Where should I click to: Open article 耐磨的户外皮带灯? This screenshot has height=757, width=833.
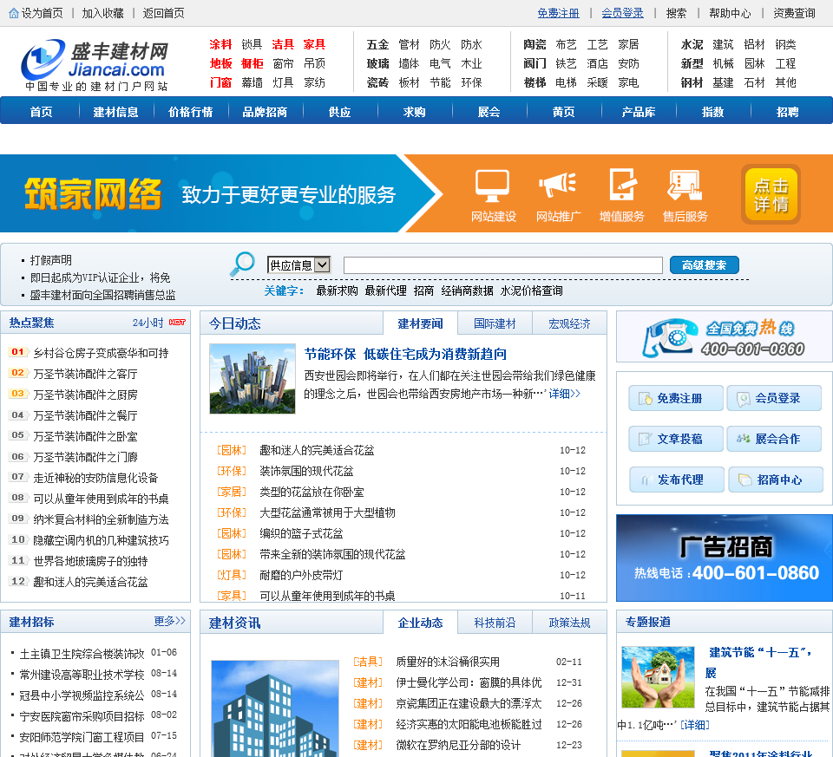(x=301, y=575)
